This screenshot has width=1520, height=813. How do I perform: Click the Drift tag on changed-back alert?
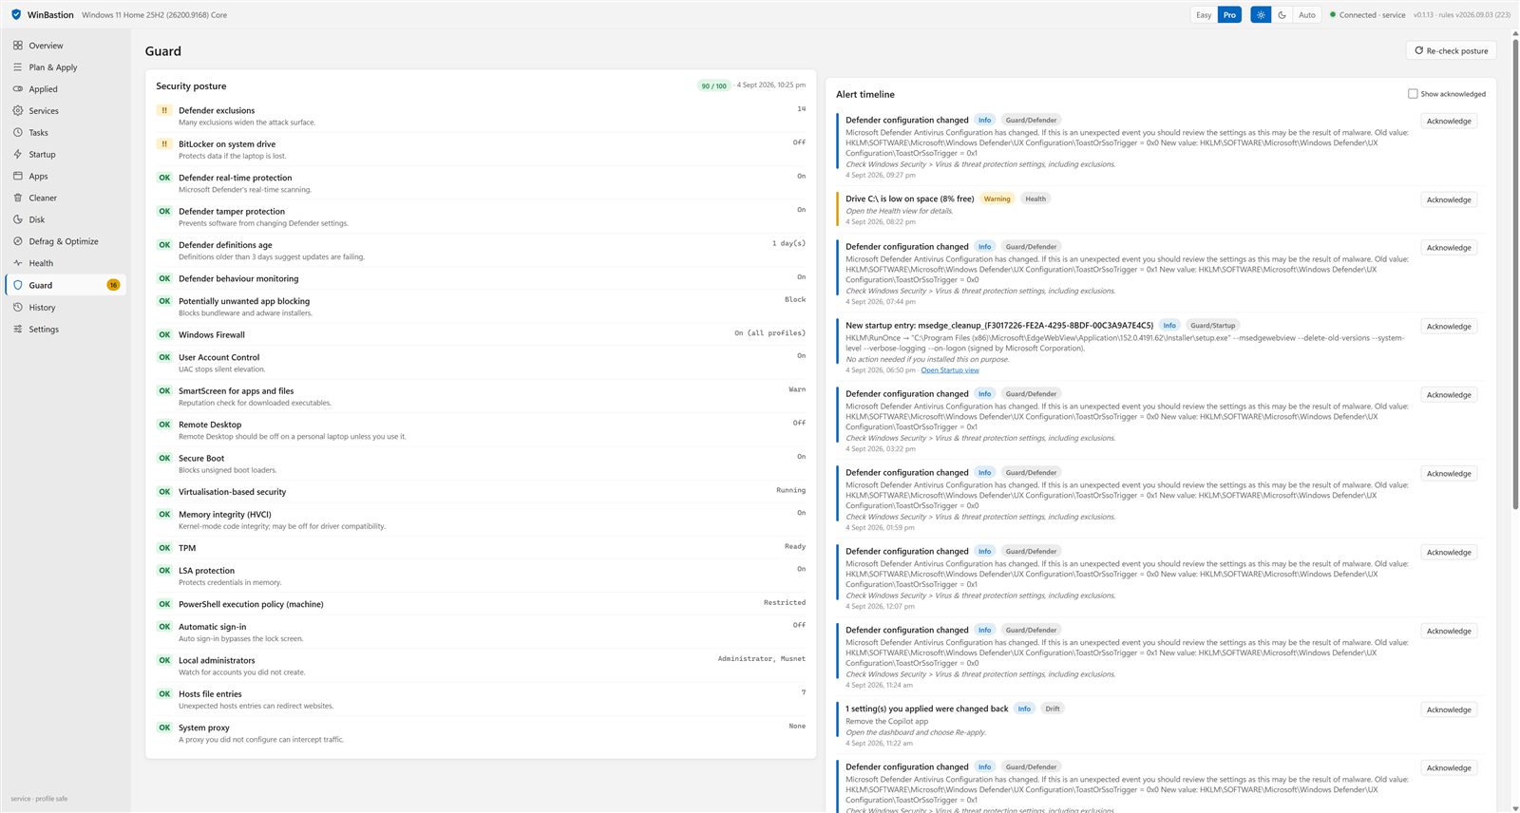tap(1053, 709)
